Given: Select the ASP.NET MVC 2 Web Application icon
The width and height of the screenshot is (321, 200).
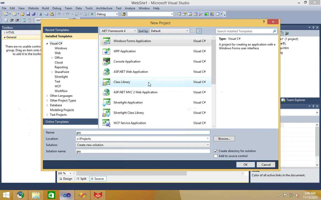Looking at the screenshot, I should [106, 92].
